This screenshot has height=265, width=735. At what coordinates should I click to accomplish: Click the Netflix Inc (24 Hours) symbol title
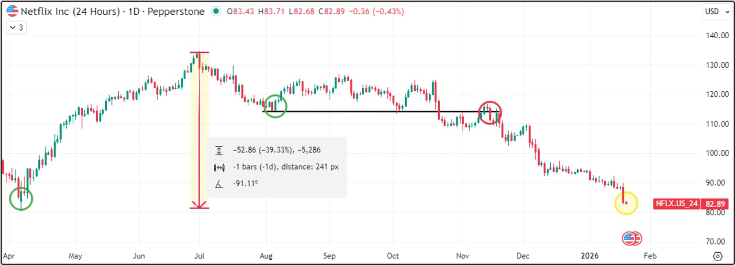[x=70, y=11]
